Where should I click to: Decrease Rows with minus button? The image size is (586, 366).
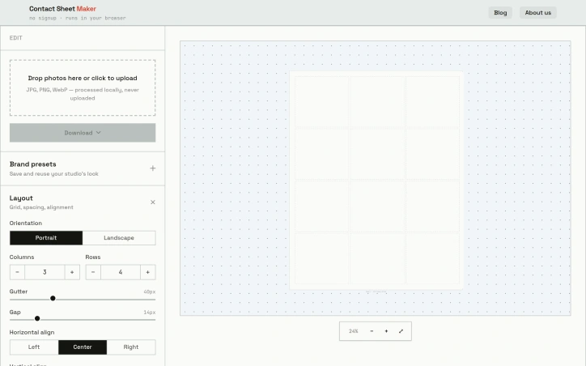click(x=93, y=272)
